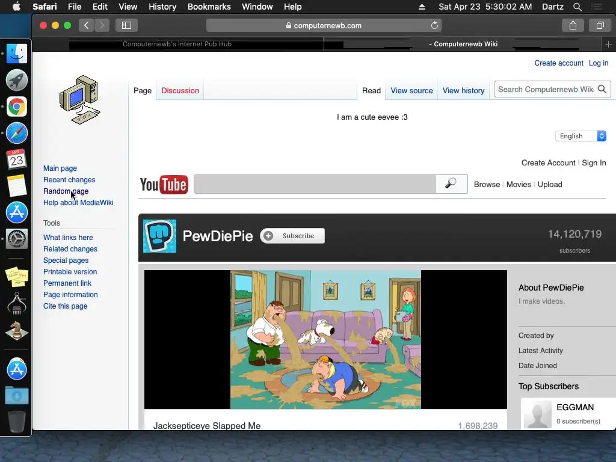Go forward with Safari forward arrow

pos(102,25)
